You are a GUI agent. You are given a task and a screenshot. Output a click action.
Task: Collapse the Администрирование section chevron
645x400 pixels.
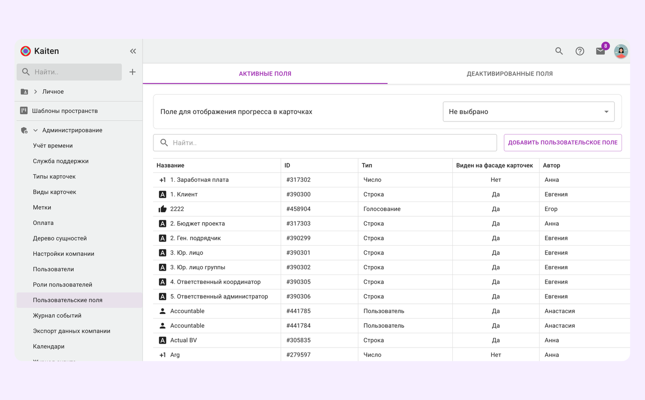pyautogui.click(x=35, y=130)
